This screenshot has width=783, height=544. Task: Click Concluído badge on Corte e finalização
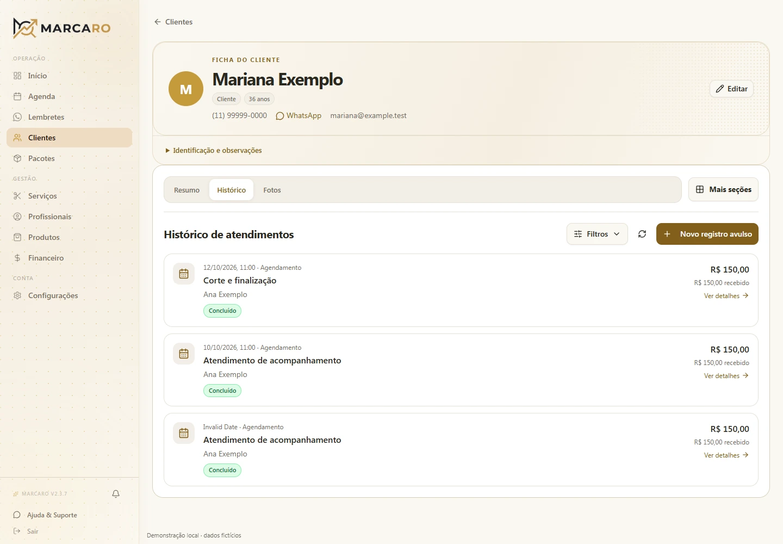pyautogui.click(x=222, y=311)
